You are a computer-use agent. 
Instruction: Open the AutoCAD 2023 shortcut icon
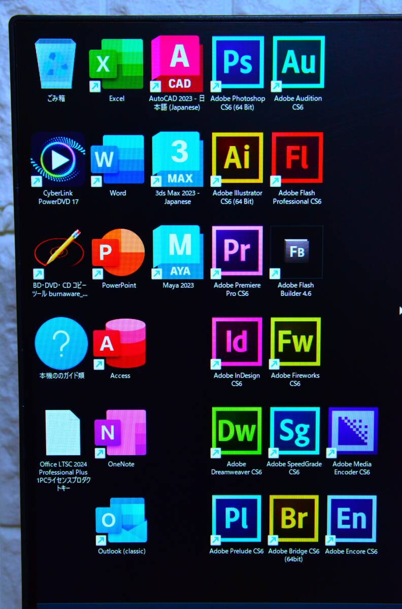pos(177,64)
